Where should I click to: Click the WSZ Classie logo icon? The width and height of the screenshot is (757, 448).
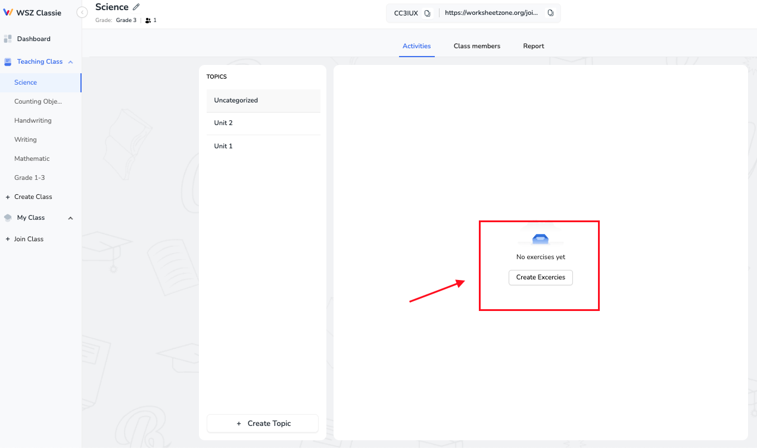click(8, 13)
